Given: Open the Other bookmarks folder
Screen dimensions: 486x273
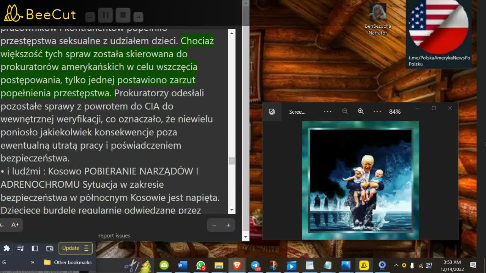Looking at the screenshot, I should point(68,262).
